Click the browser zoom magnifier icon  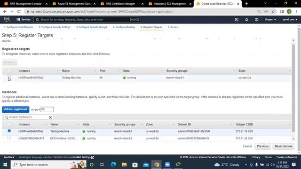[259, 11]
